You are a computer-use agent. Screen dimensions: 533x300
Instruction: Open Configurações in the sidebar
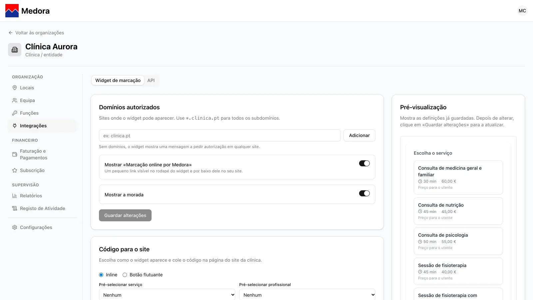point(42,227)
